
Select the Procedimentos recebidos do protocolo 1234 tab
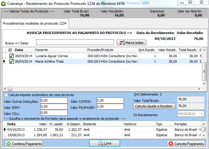(35, 23)
